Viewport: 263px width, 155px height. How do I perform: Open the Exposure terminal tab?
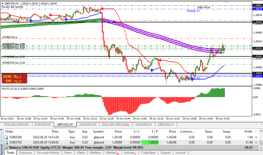coord(26,152)
